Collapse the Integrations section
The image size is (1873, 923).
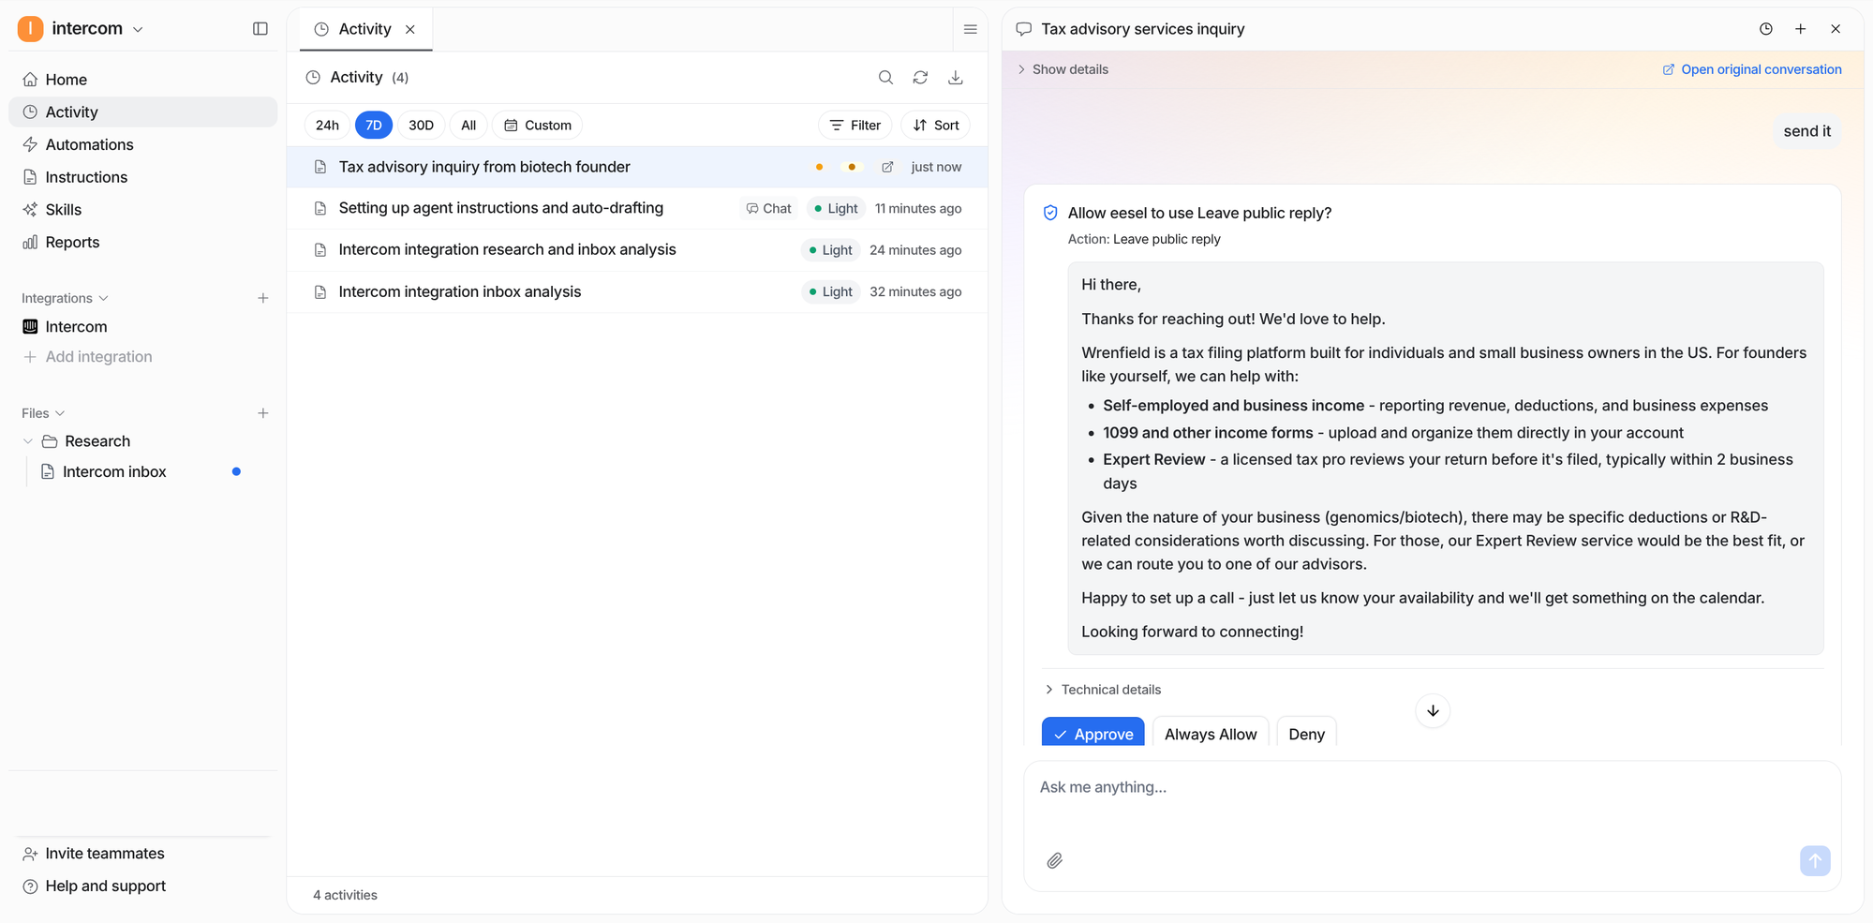coord(65,298)
